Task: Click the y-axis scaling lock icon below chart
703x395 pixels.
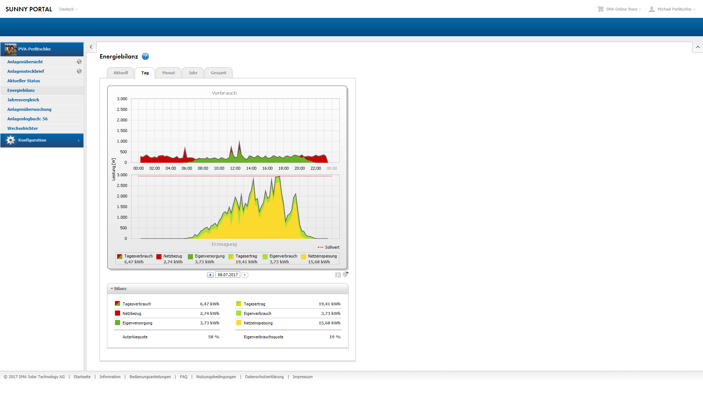Action: [338, 275]
